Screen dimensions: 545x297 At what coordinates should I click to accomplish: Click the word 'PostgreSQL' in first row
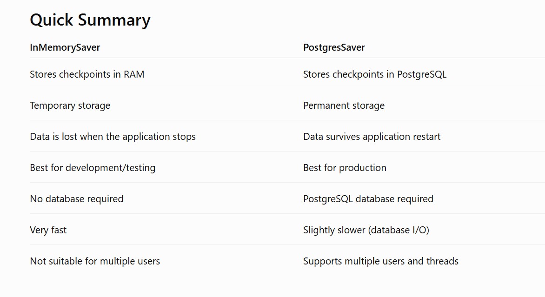coord(422,74)
